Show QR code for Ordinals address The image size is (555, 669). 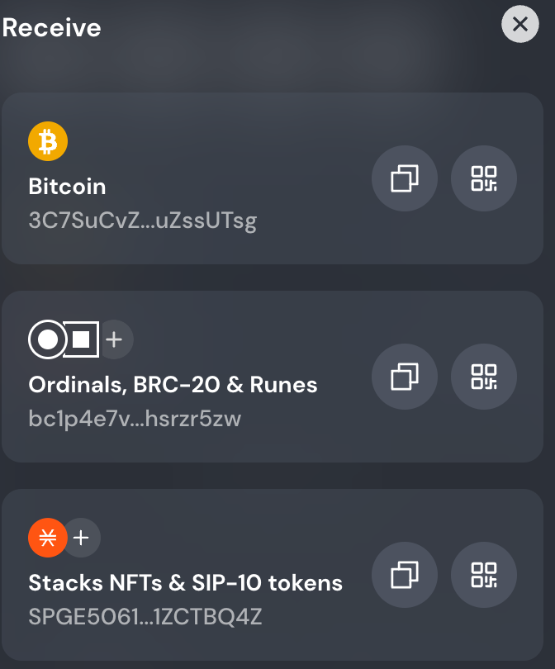tap(484, 377)
